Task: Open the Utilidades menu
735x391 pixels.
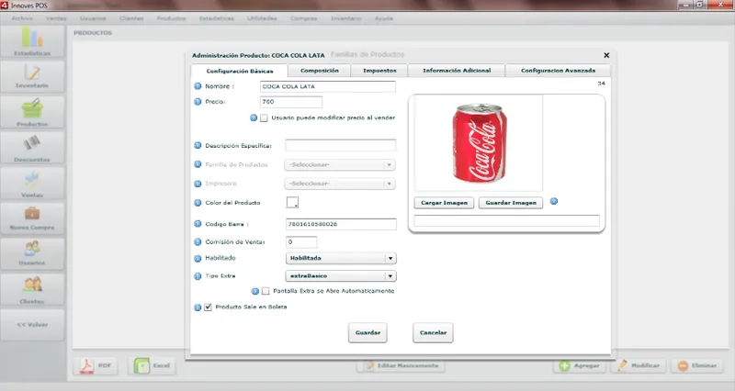Action: pos(262,18)
